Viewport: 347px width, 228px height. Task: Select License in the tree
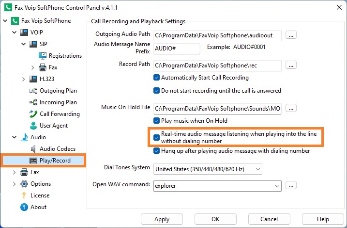click(40, 195)
